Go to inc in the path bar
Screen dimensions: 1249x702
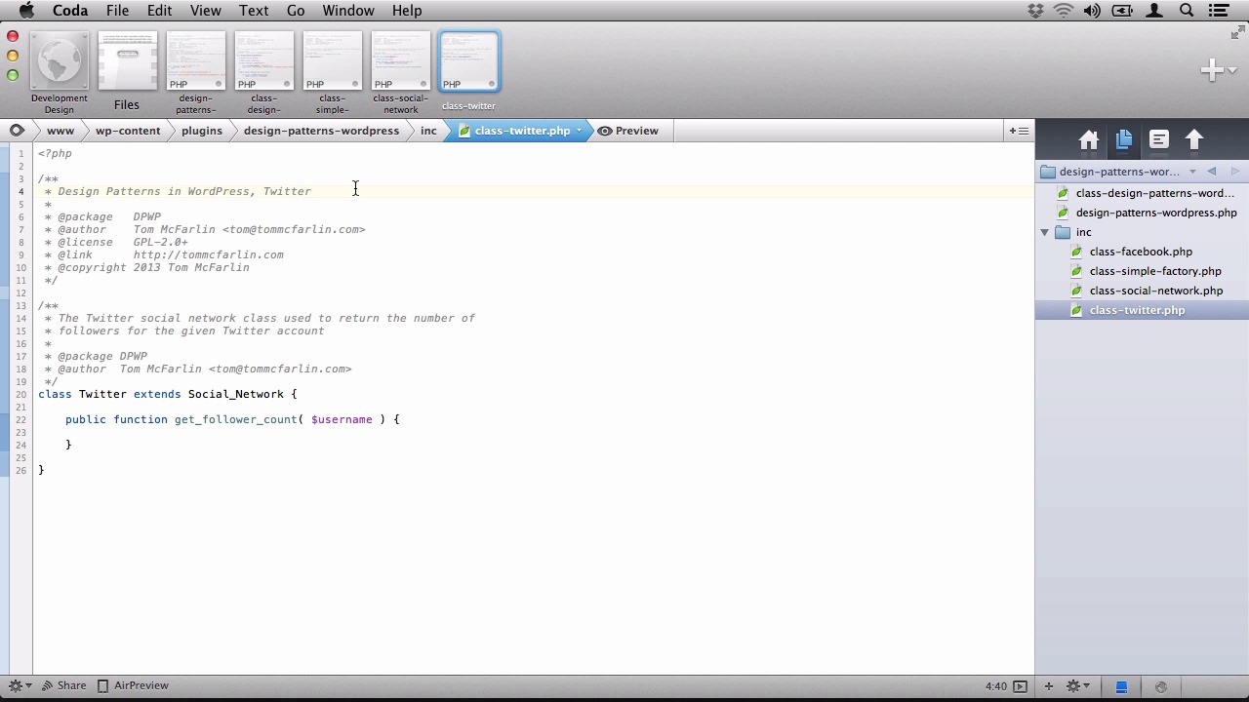pos(428,131)
